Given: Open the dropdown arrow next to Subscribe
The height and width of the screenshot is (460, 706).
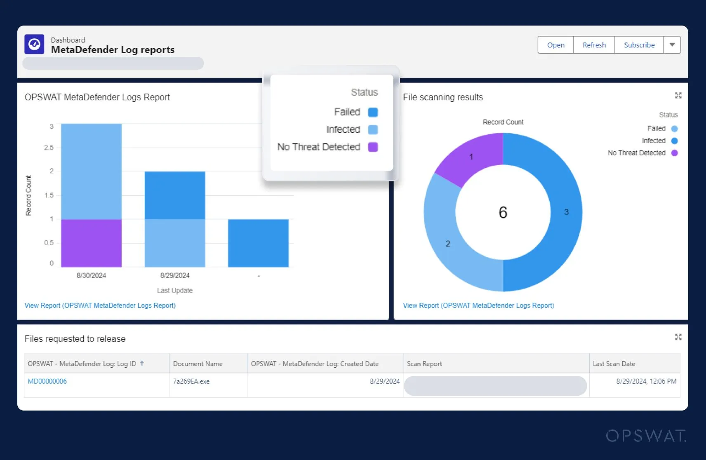Looking at the screenshot, I should [x=672, y=45].
